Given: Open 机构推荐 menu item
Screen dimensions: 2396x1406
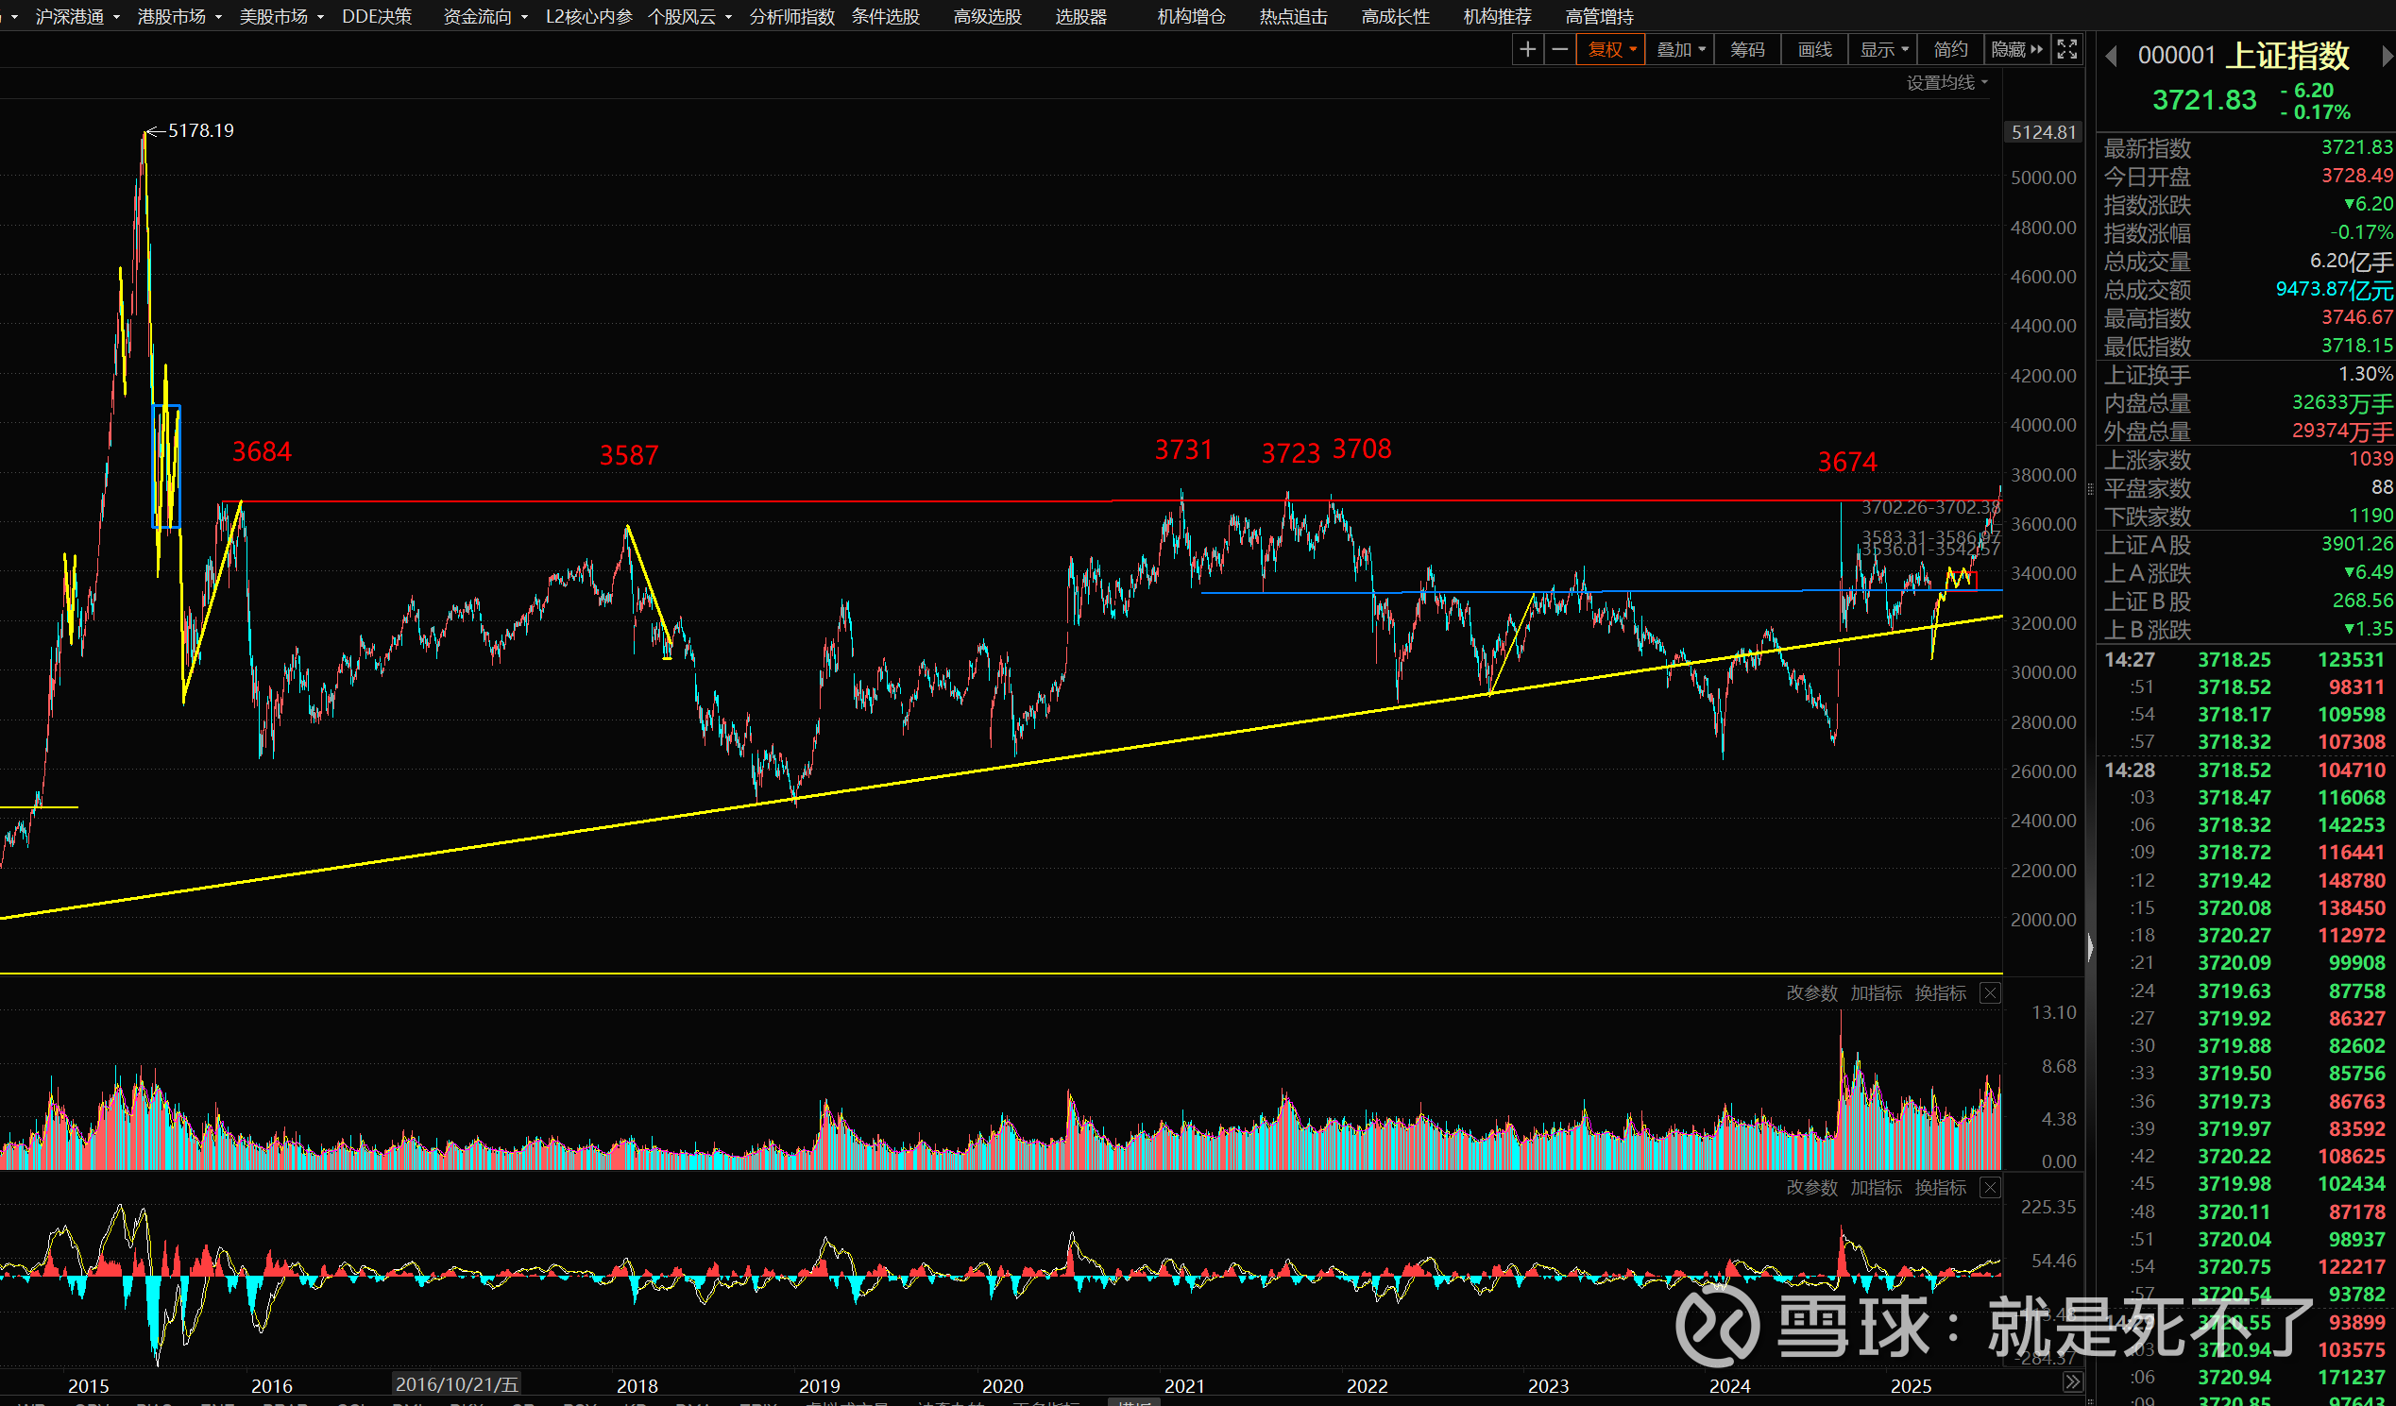Looking at the screenshot, I should click(x=1497, y=16).
